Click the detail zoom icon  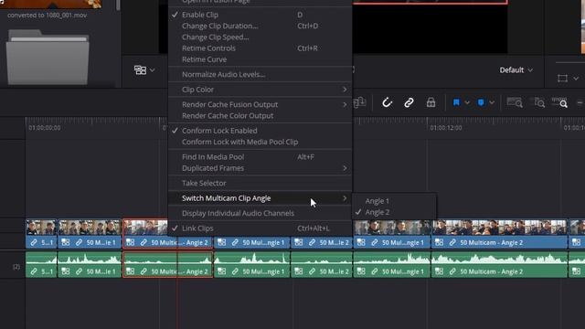[x=538, y=102]
